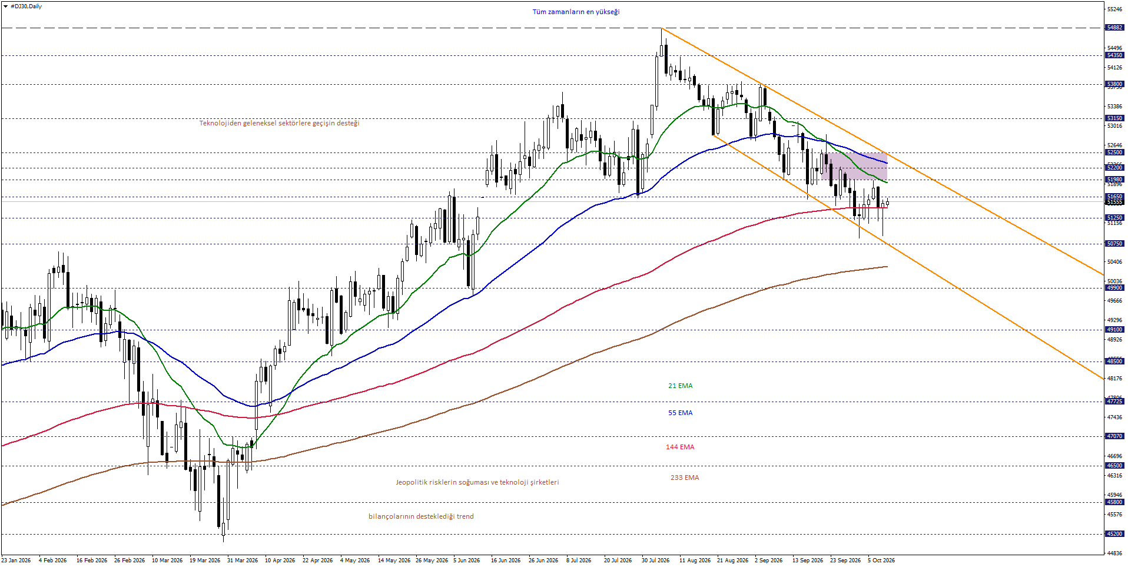The height and width of the screenshot is (567, 1128).
Task: Click the current price tag 51555
Action: point(1114,202)
